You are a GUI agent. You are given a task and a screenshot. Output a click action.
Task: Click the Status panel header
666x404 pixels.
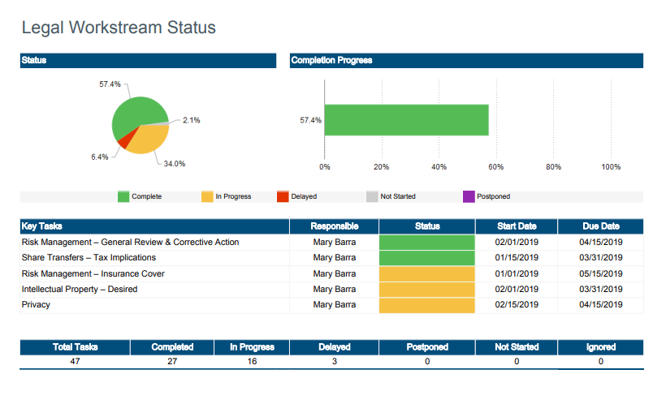[148, 60]
